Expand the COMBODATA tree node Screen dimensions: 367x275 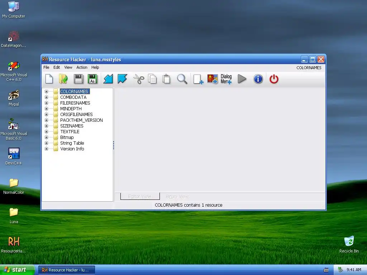46,97
